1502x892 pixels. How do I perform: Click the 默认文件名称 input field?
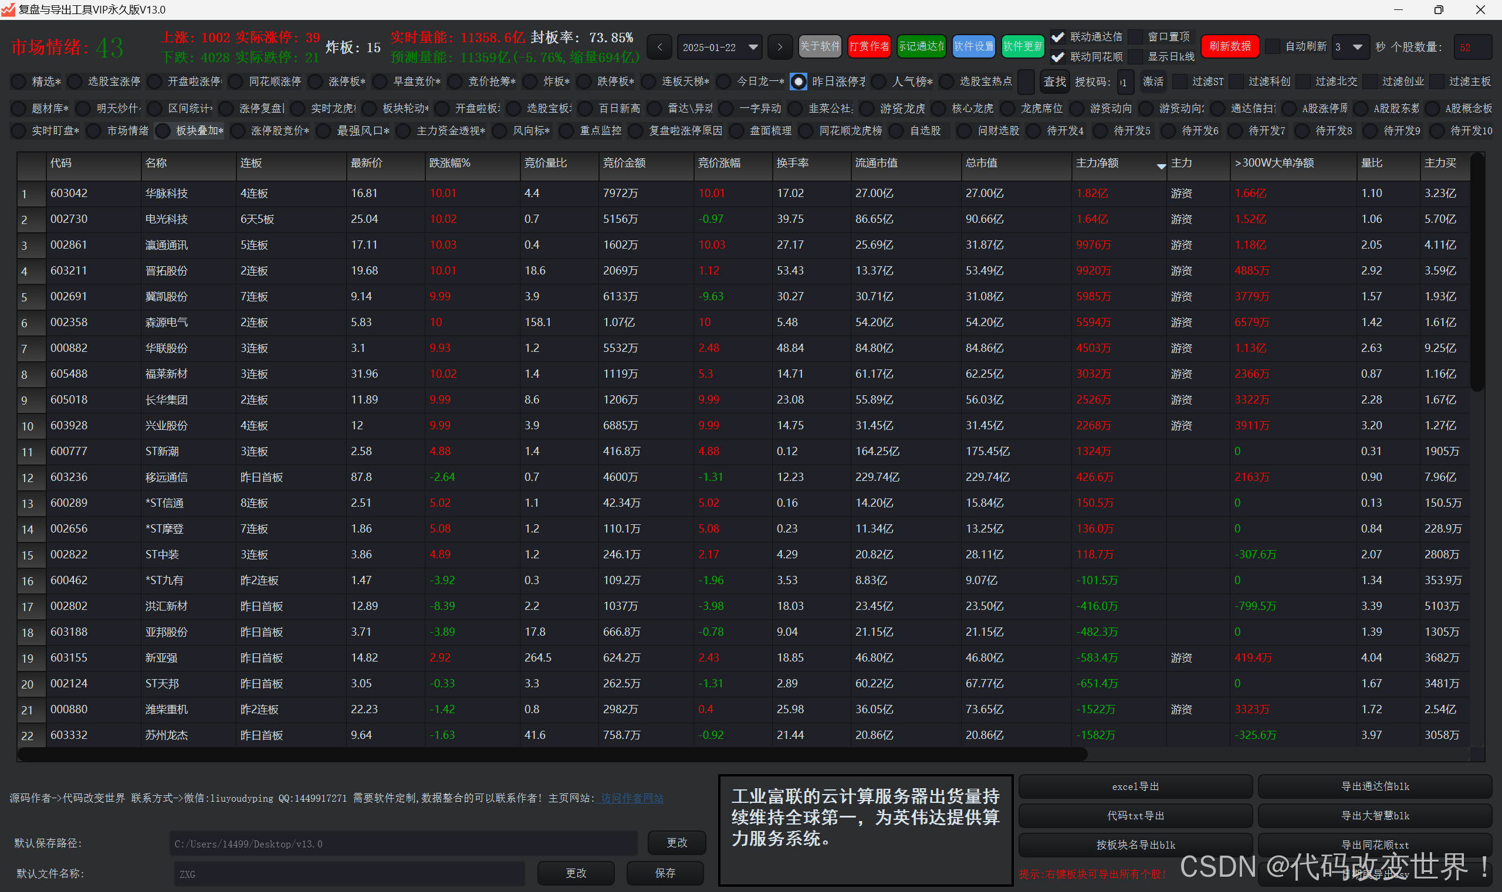pos(349,873)
